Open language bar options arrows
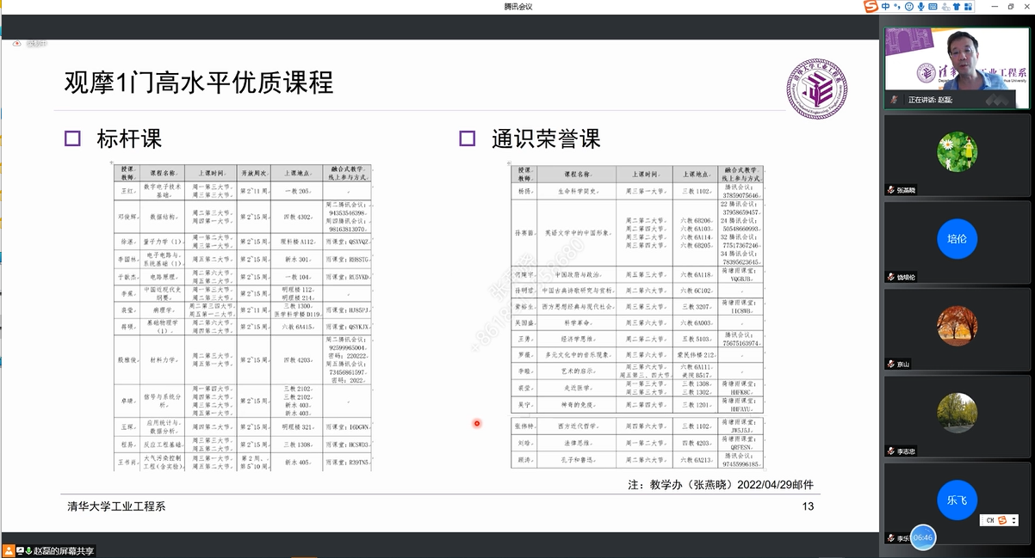Screen dimensions: 1035x558 [1014, 520]
